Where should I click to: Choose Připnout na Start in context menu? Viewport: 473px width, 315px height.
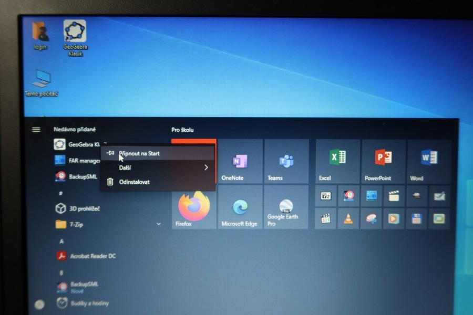click(x=158, y=153)
